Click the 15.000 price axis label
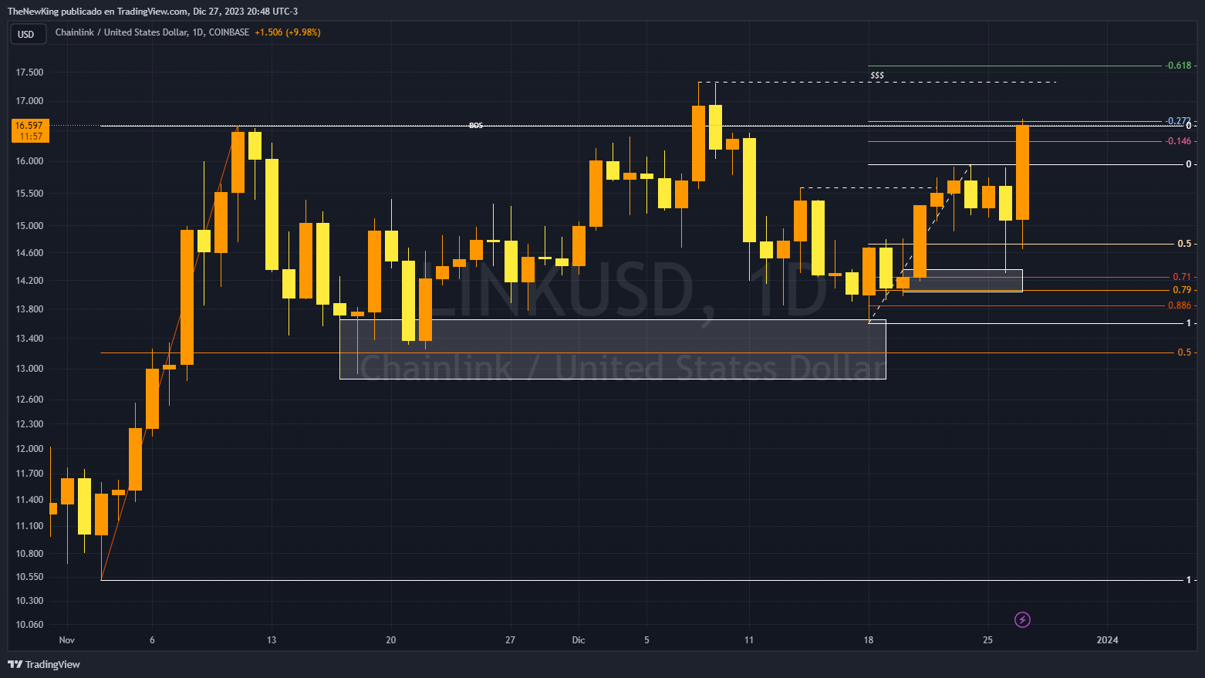 [29, 226]
